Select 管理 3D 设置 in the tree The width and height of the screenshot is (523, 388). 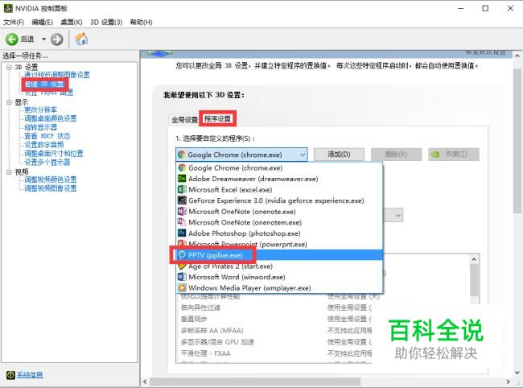(x=45, y=84)
